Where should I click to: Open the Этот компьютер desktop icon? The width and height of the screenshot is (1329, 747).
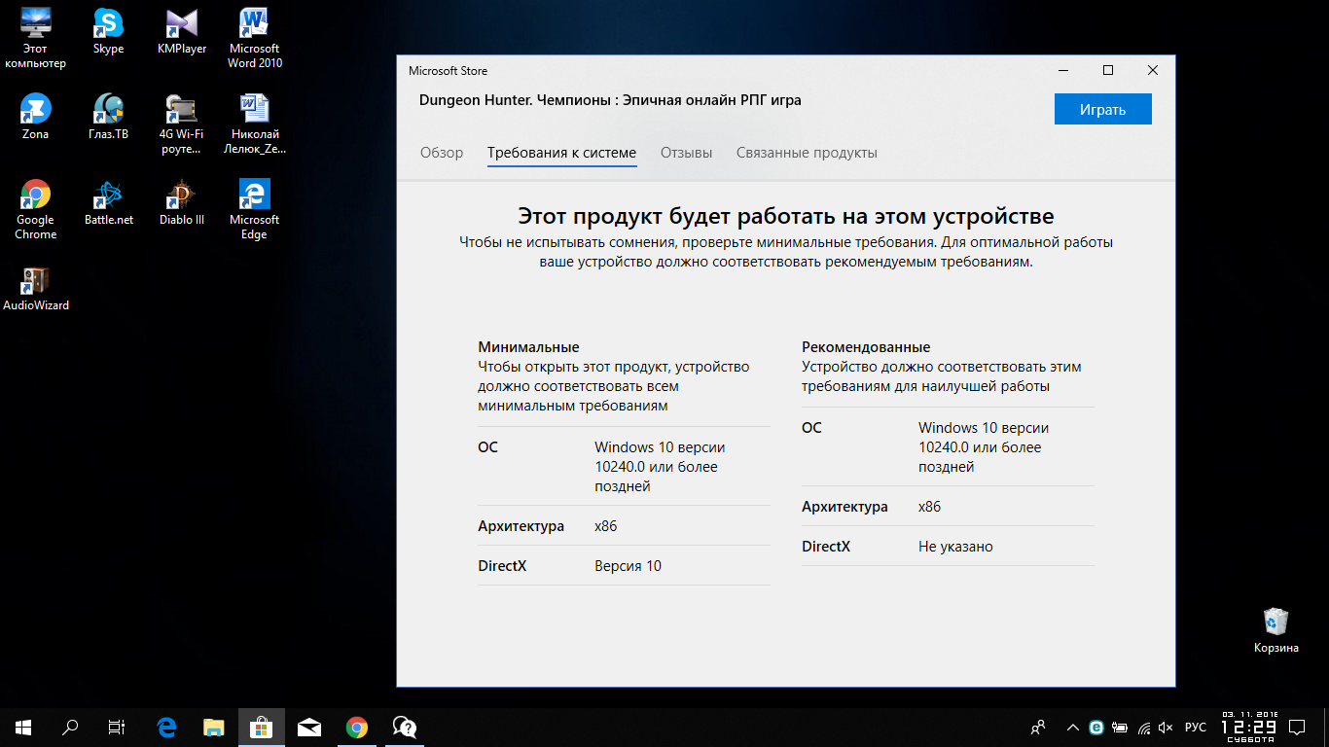coord(35,38)
